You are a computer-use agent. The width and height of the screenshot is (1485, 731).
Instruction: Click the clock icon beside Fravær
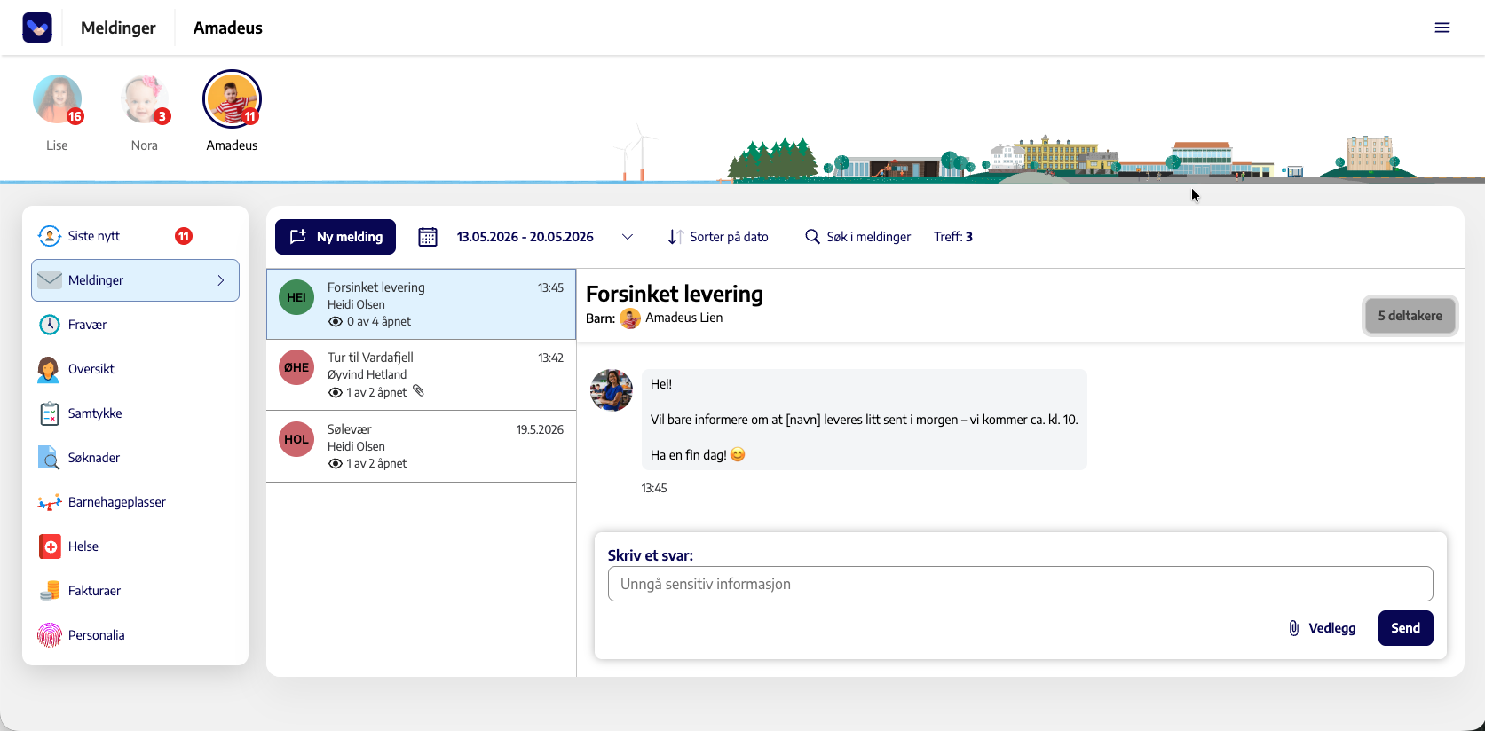pos(50,325)
